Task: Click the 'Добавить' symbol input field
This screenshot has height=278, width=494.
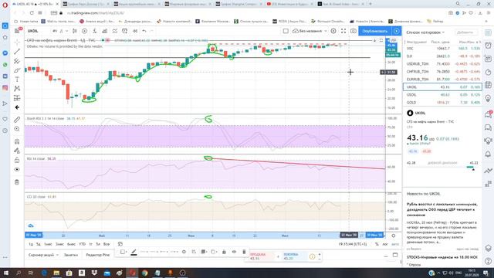Action: [x=466, y=32]
